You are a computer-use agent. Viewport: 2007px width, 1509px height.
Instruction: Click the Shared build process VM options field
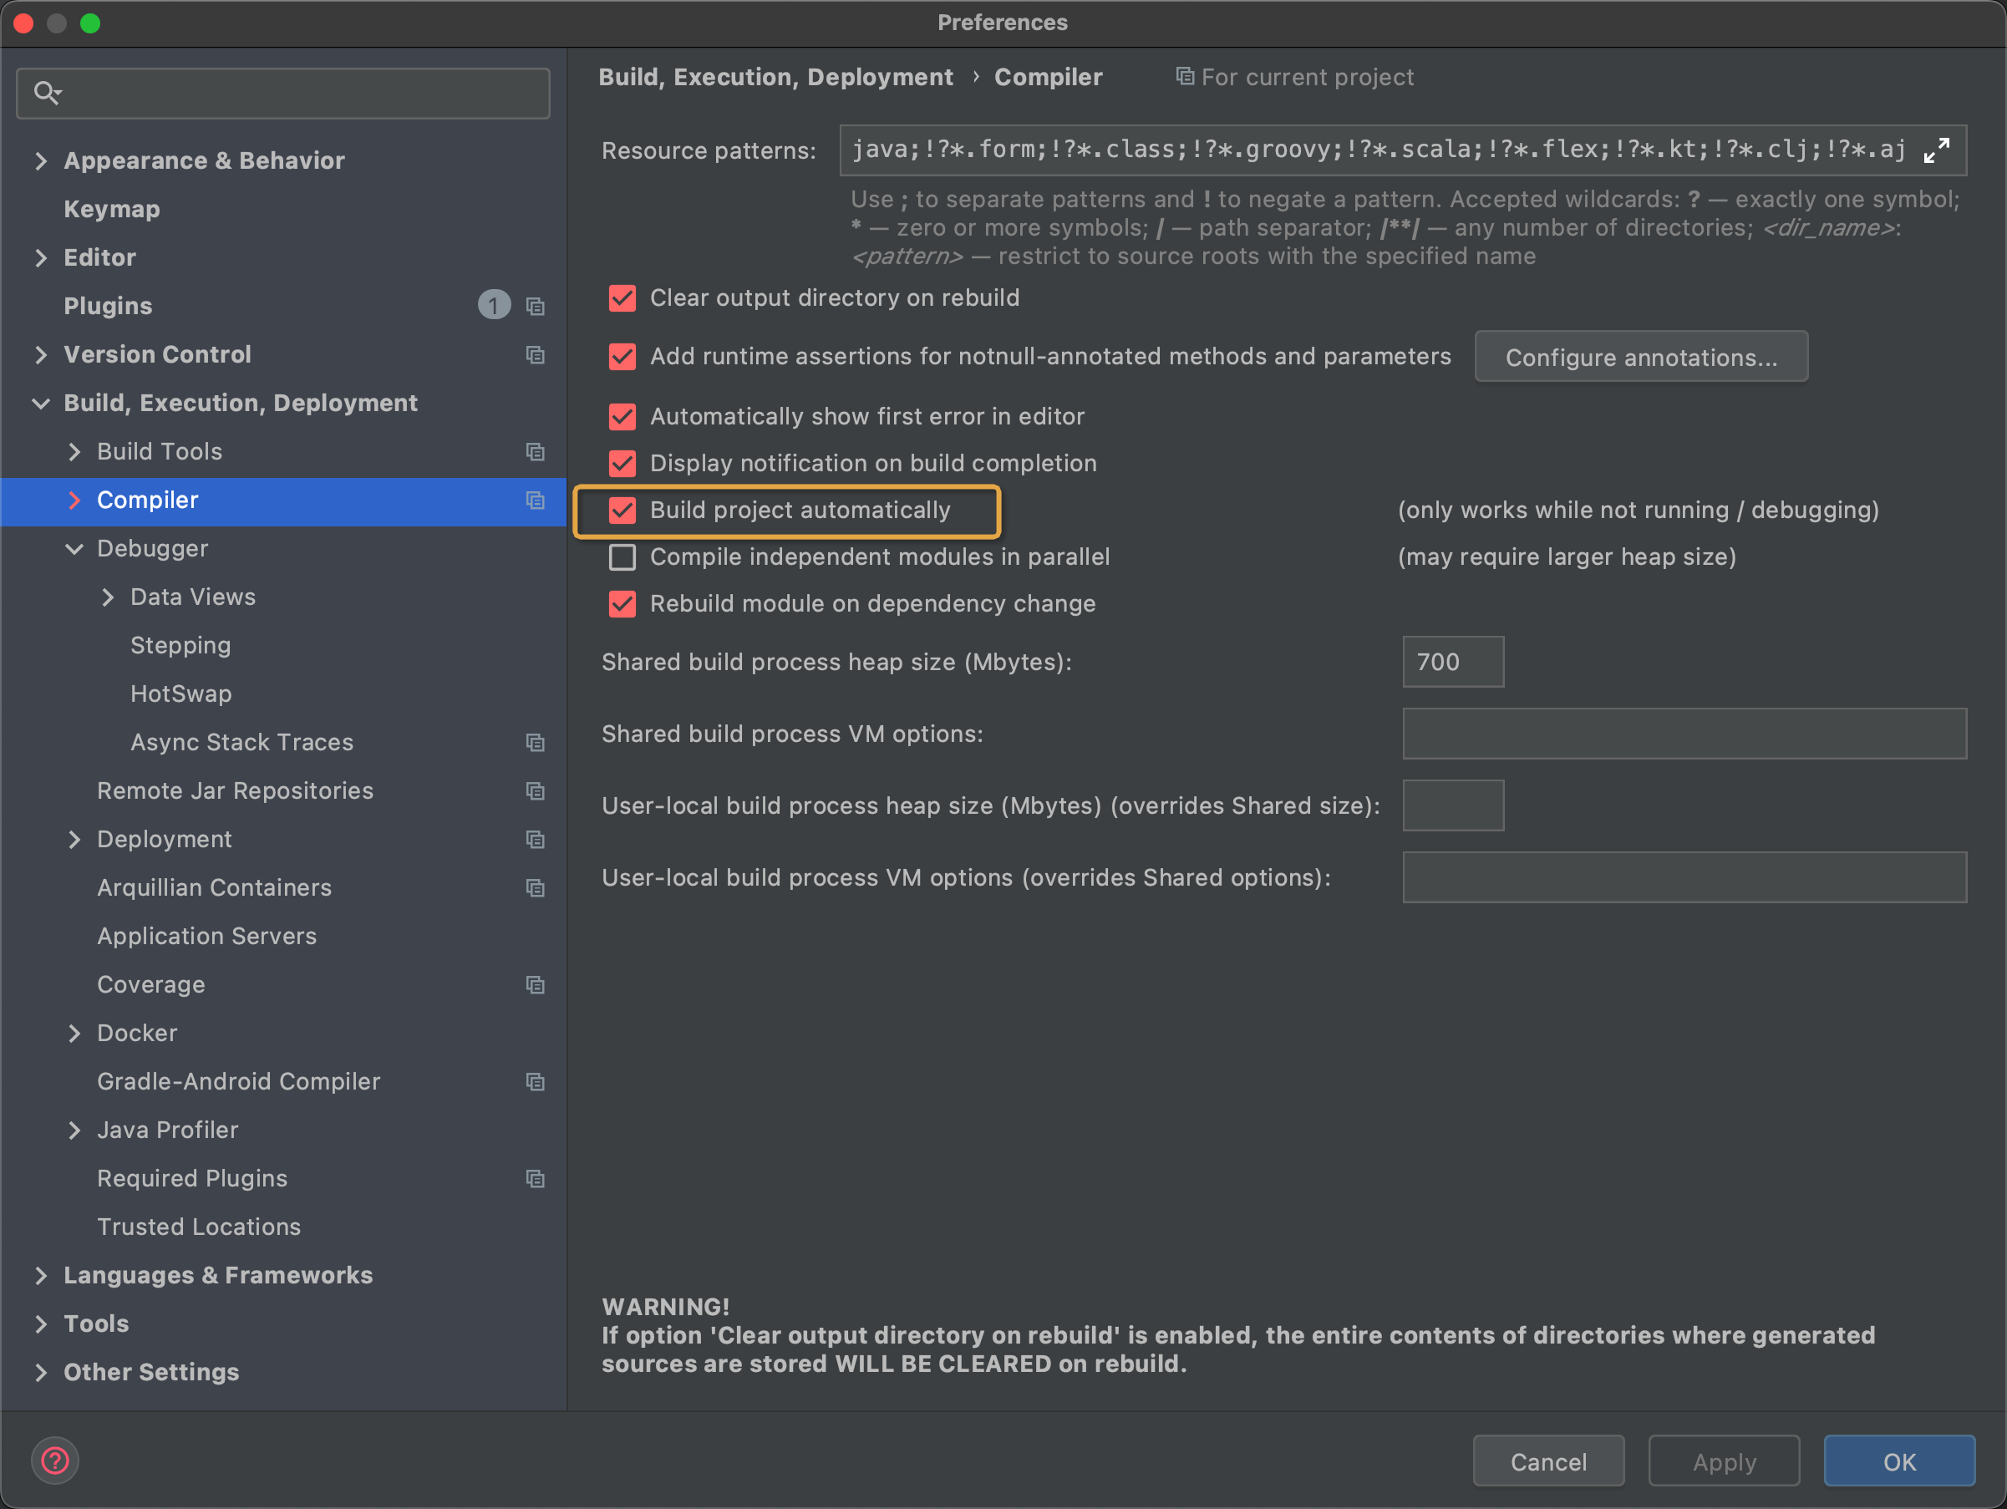(x=1683, y=734)
